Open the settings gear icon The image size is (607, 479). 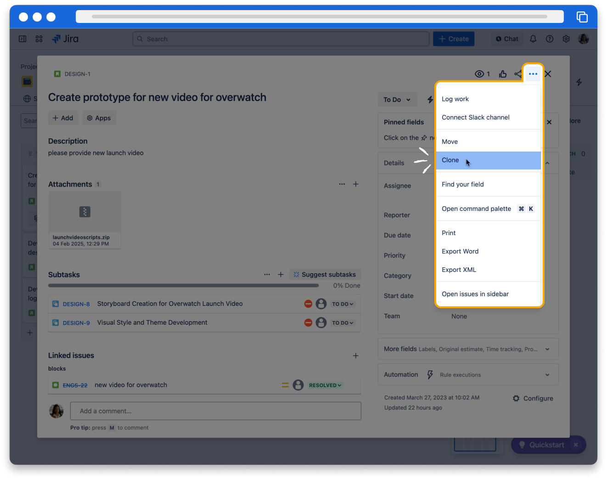(x=566, y=39)
